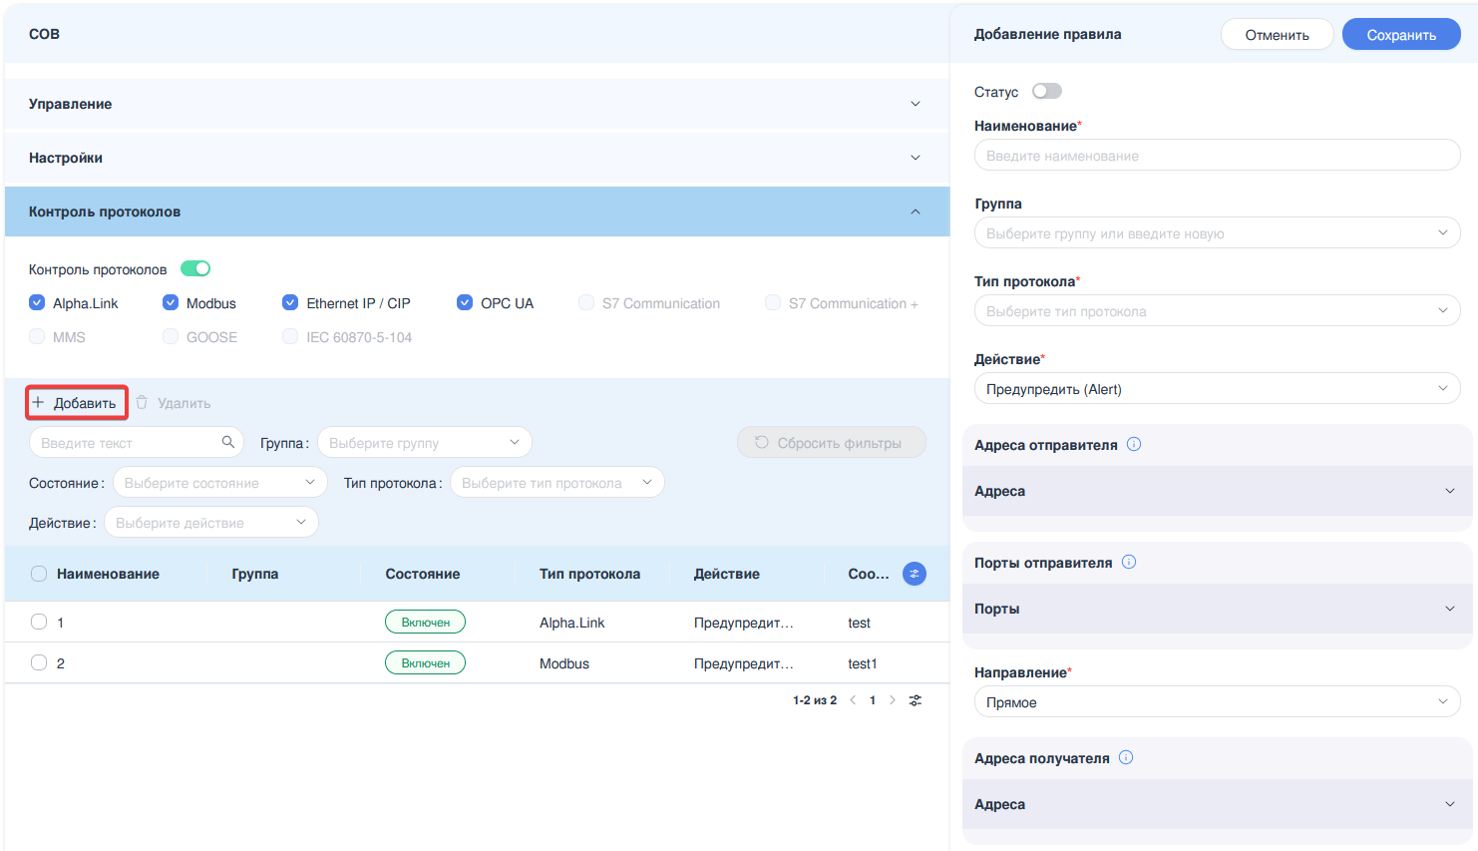Click info icon beside Адреса получателя
1478x851 pixels.
click(x=1126, y=757)
